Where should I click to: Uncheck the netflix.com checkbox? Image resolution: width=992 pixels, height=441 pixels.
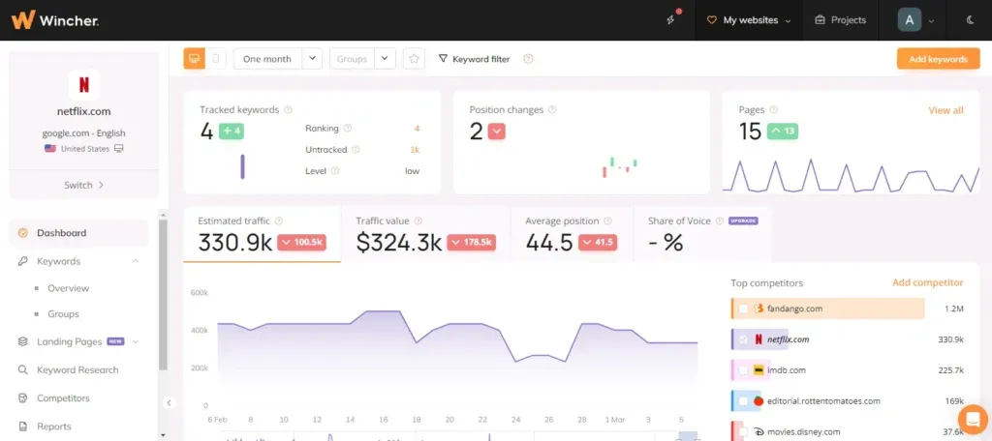click(x=743, y=339)
